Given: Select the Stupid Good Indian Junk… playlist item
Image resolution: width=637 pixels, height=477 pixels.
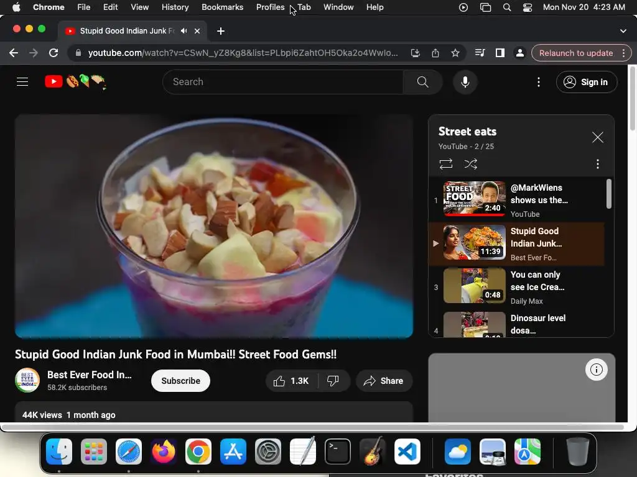Looking at the screenshot, I should tap(516, 243).
